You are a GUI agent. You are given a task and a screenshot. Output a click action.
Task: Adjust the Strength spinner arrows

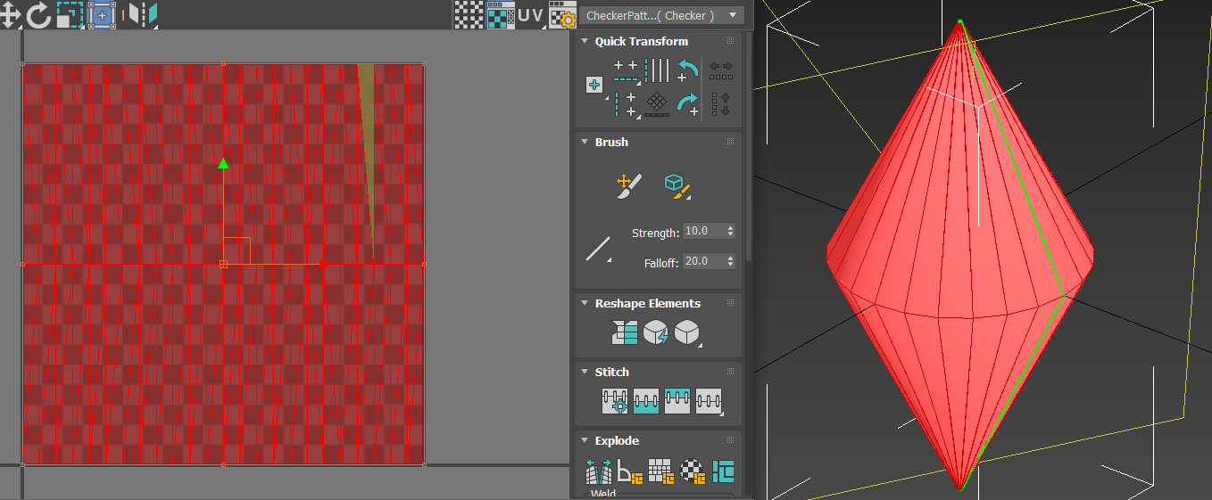tap(731, 231)
